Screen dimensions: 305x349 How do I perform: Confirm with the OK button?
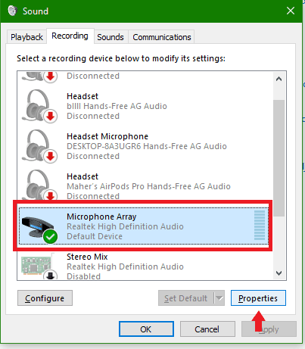pyautogui.click(x=146, y=329)
